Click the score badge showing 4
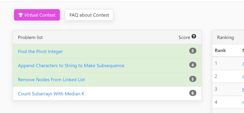This screenshot has width=244, height=113. tap(193, 65)
